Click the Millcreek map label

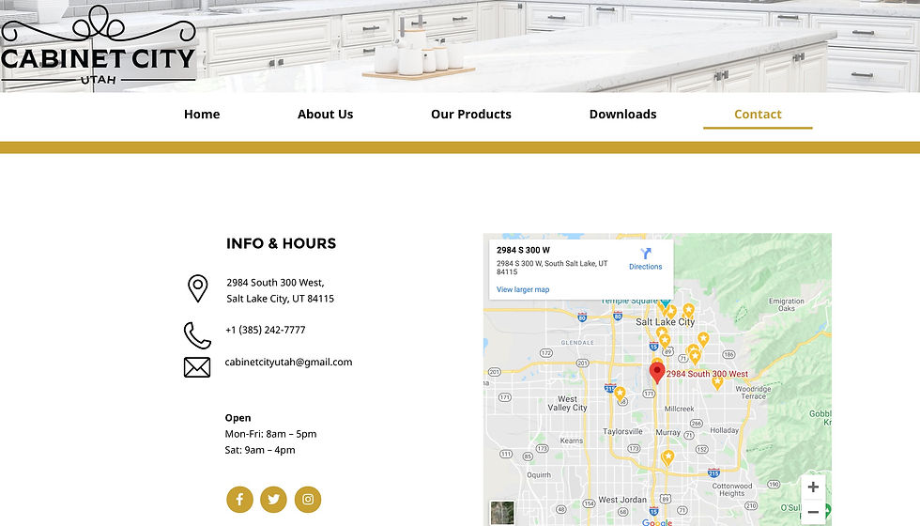click(680, 409)
